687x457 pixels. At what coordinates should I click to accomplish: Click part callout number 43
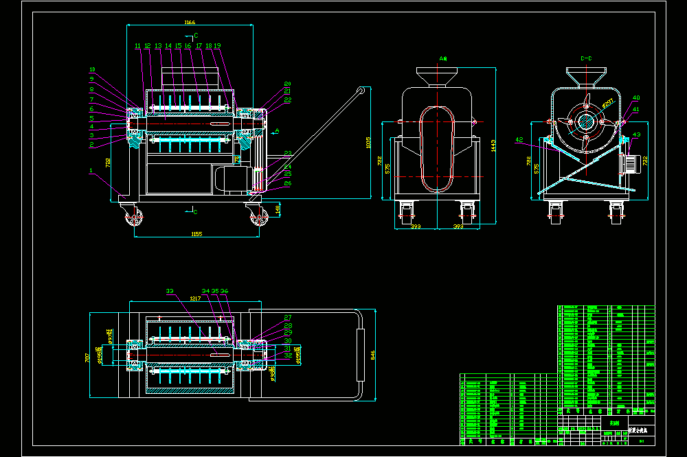(637, 134)
